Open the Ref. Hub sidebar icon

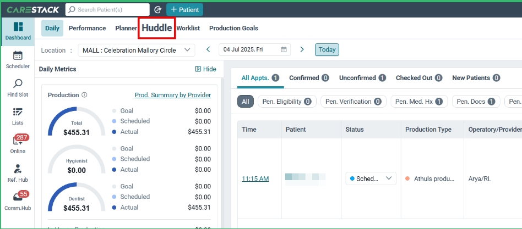click(18, 169)
